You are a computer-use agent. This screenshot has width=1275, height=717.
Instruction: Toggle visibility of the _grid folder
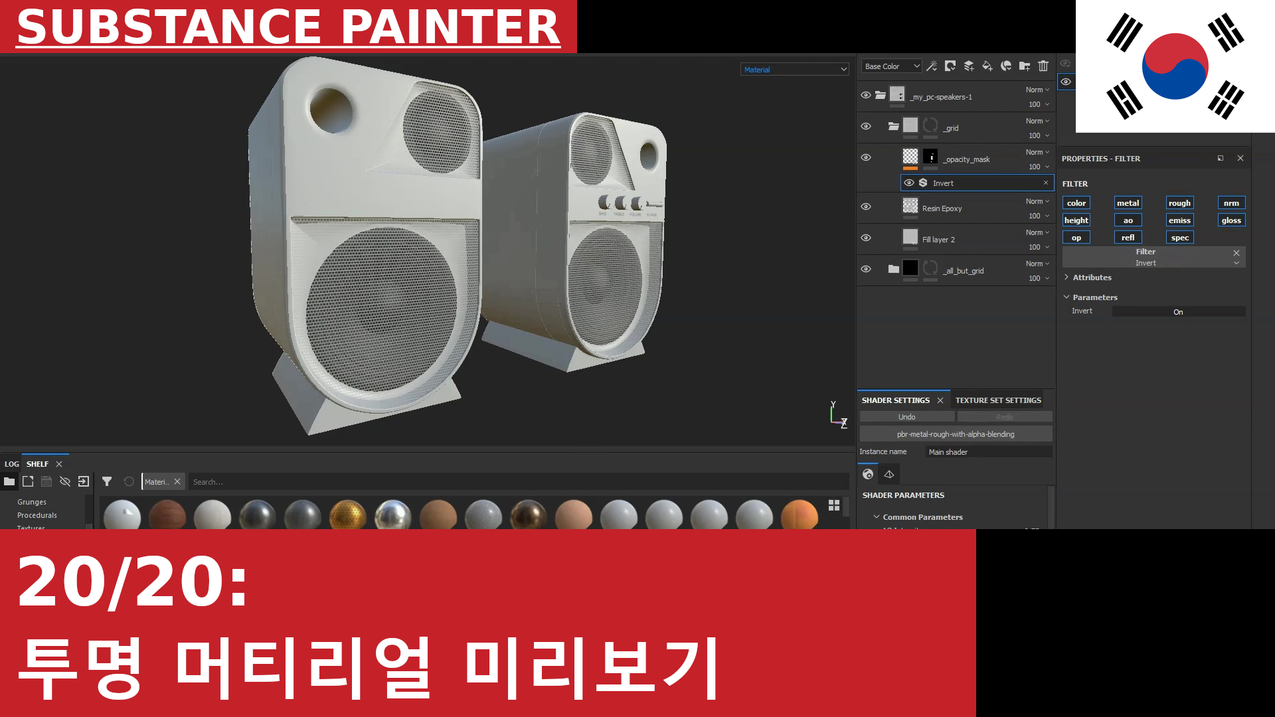pyautogui.click(x=866, y=126)
